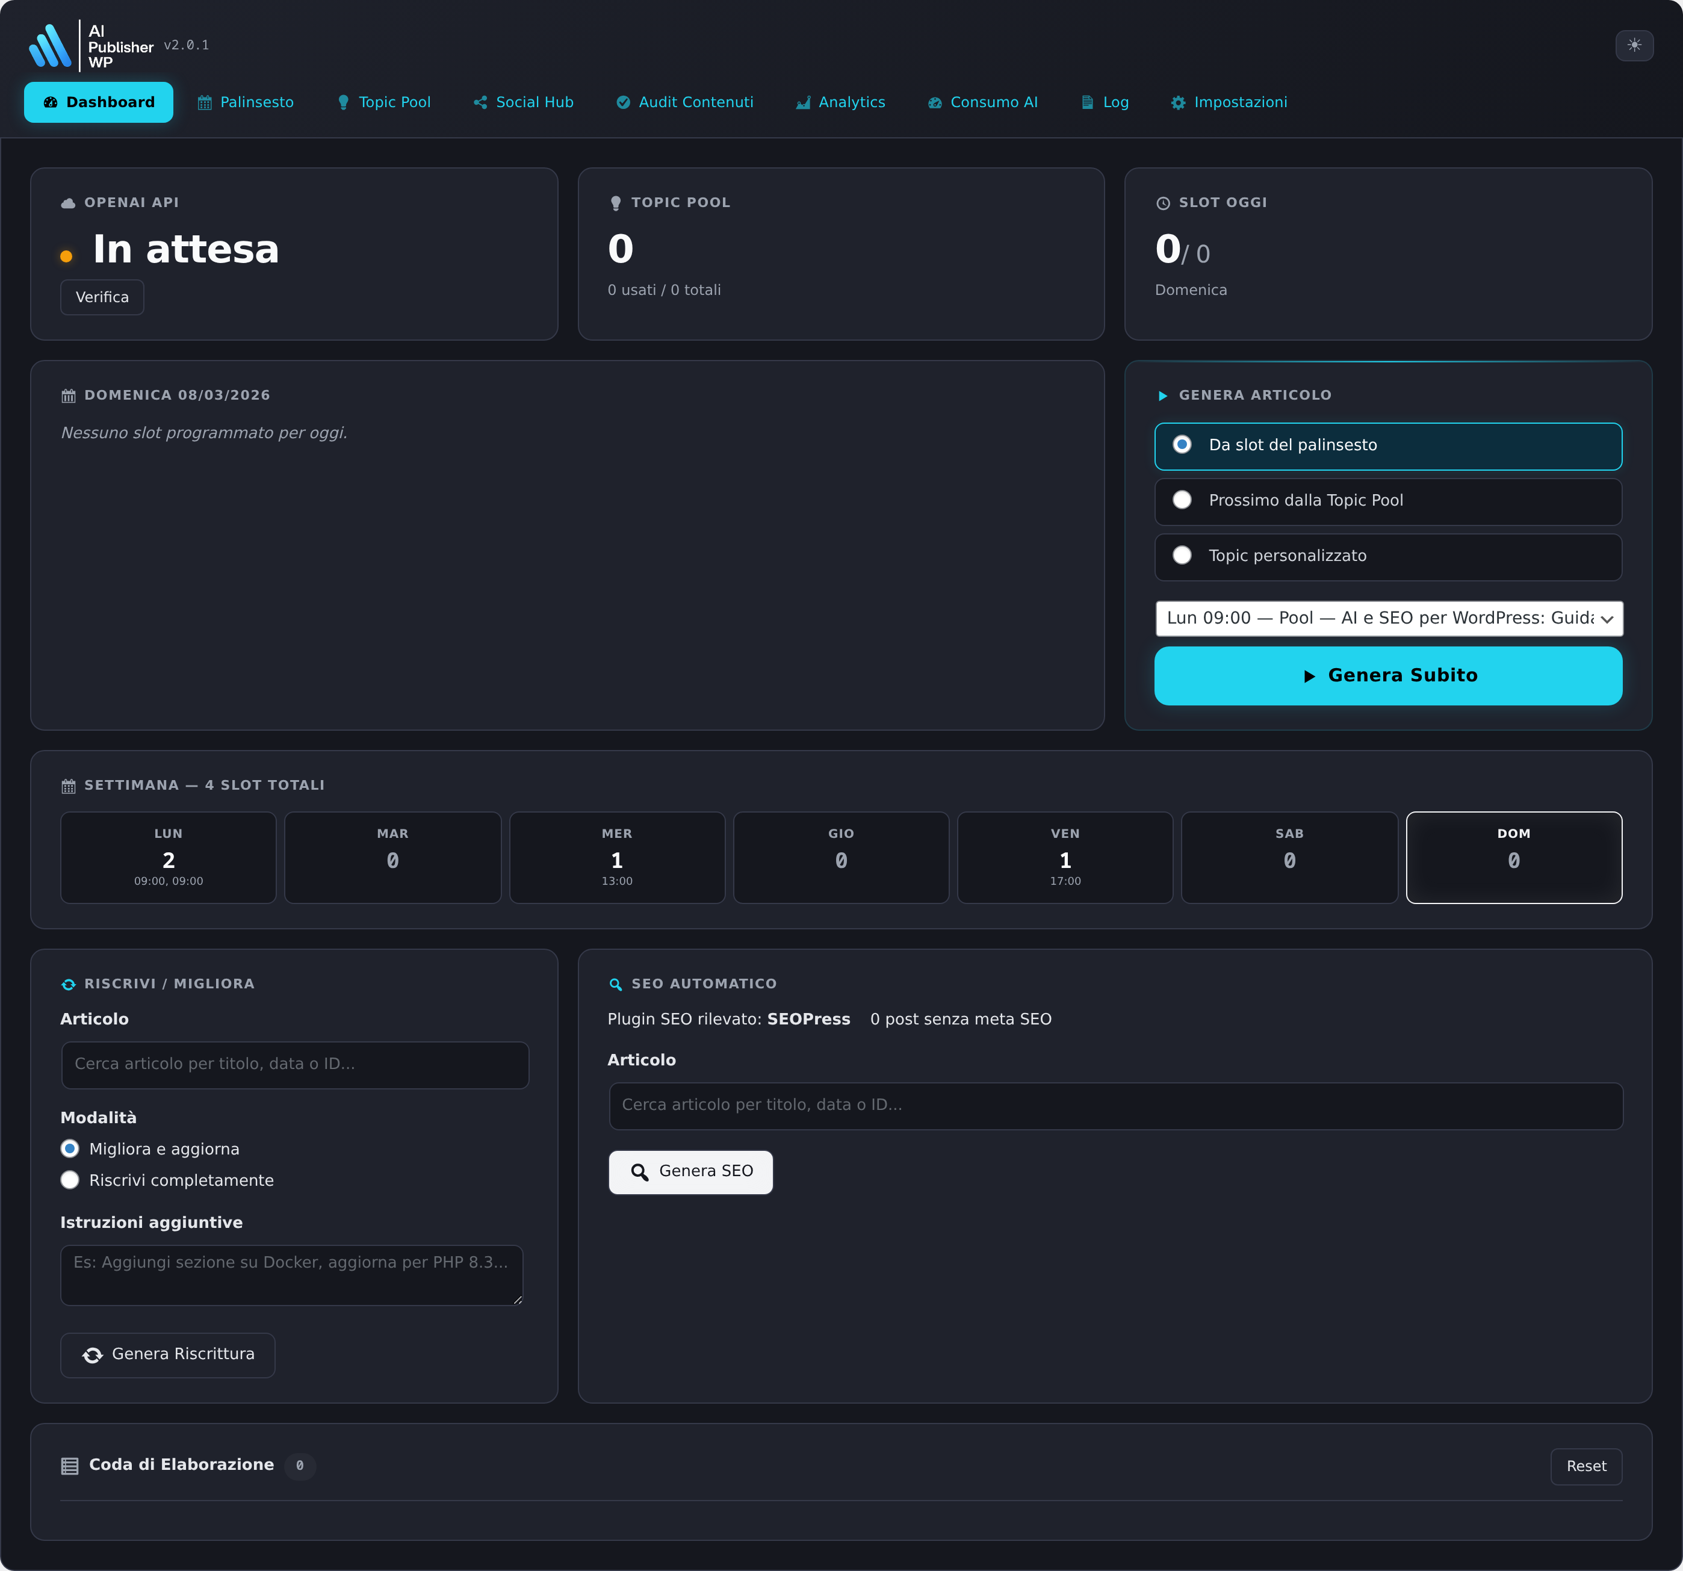Open the slot selection dropdown
This screenshot has height=1571, width=1683.
1387,619
